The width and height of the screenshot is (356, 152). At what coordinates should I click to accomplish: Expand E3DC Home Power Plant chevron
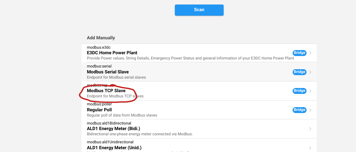click(x=310, y=53)
